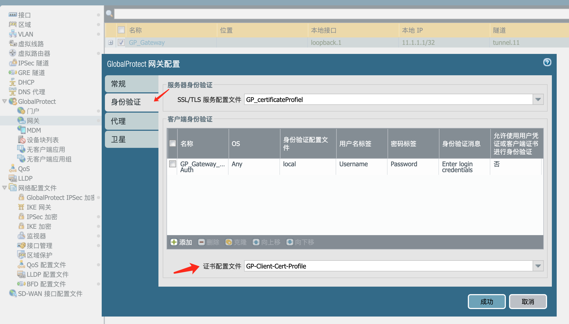The width and height of the screenshot is (569, 324).
Task: Click the GP-Client-Cert-Profile field
Action: click(388, 266)
